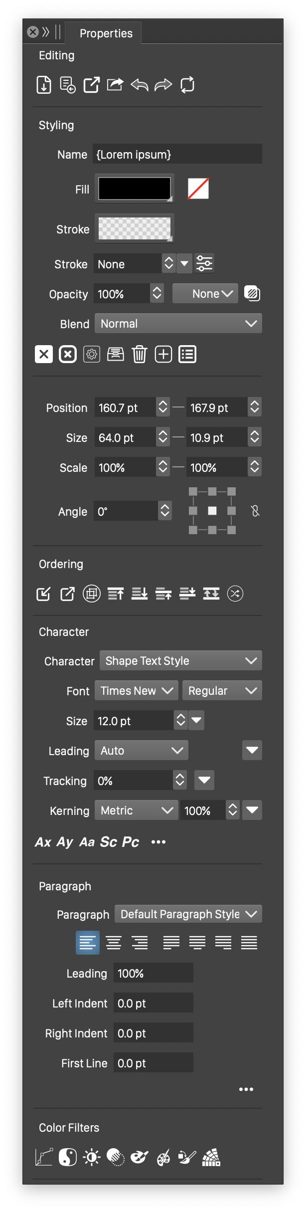Click the curves color filter icon
Screen dimensions: 306x1211
point(44,1157)
